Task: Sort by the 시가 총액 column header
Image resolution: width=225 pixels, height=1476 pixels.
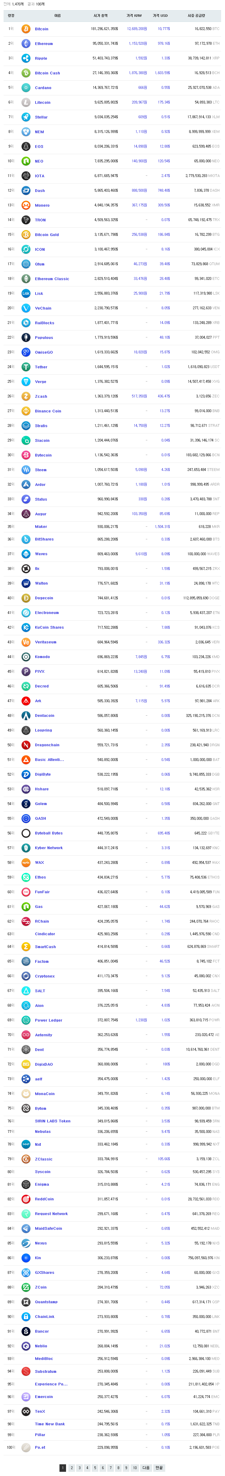Action: 100,16
